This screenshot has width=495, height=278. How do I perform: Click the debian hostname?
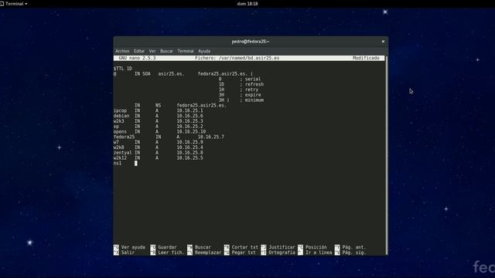[x=121, y=116]
